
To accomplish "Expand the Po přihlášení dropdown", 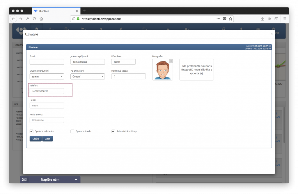I will pyautogui.click(x=87, y=77).
